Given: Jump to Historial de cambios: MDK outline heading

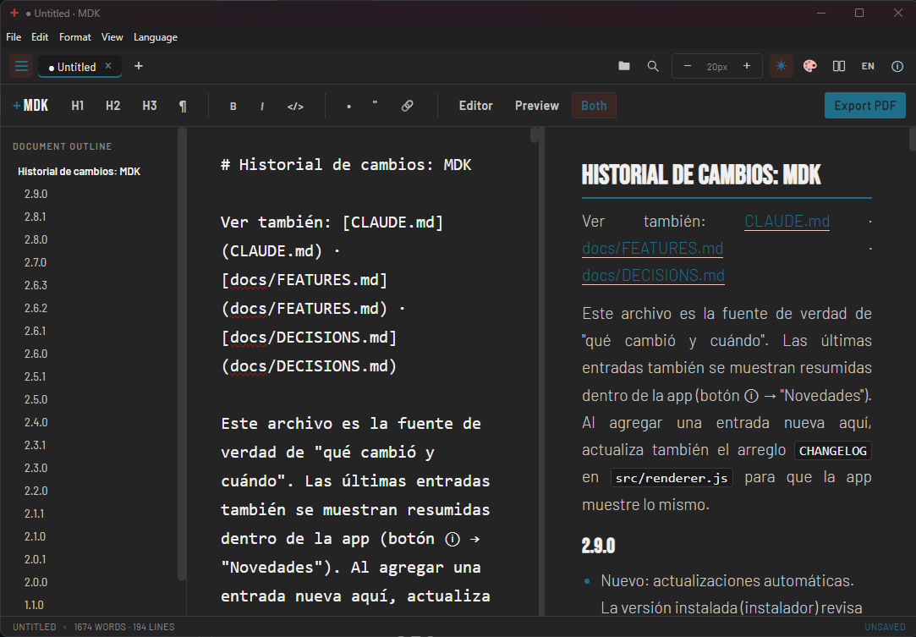Looking at the screenshot, I should click(79, 171).
